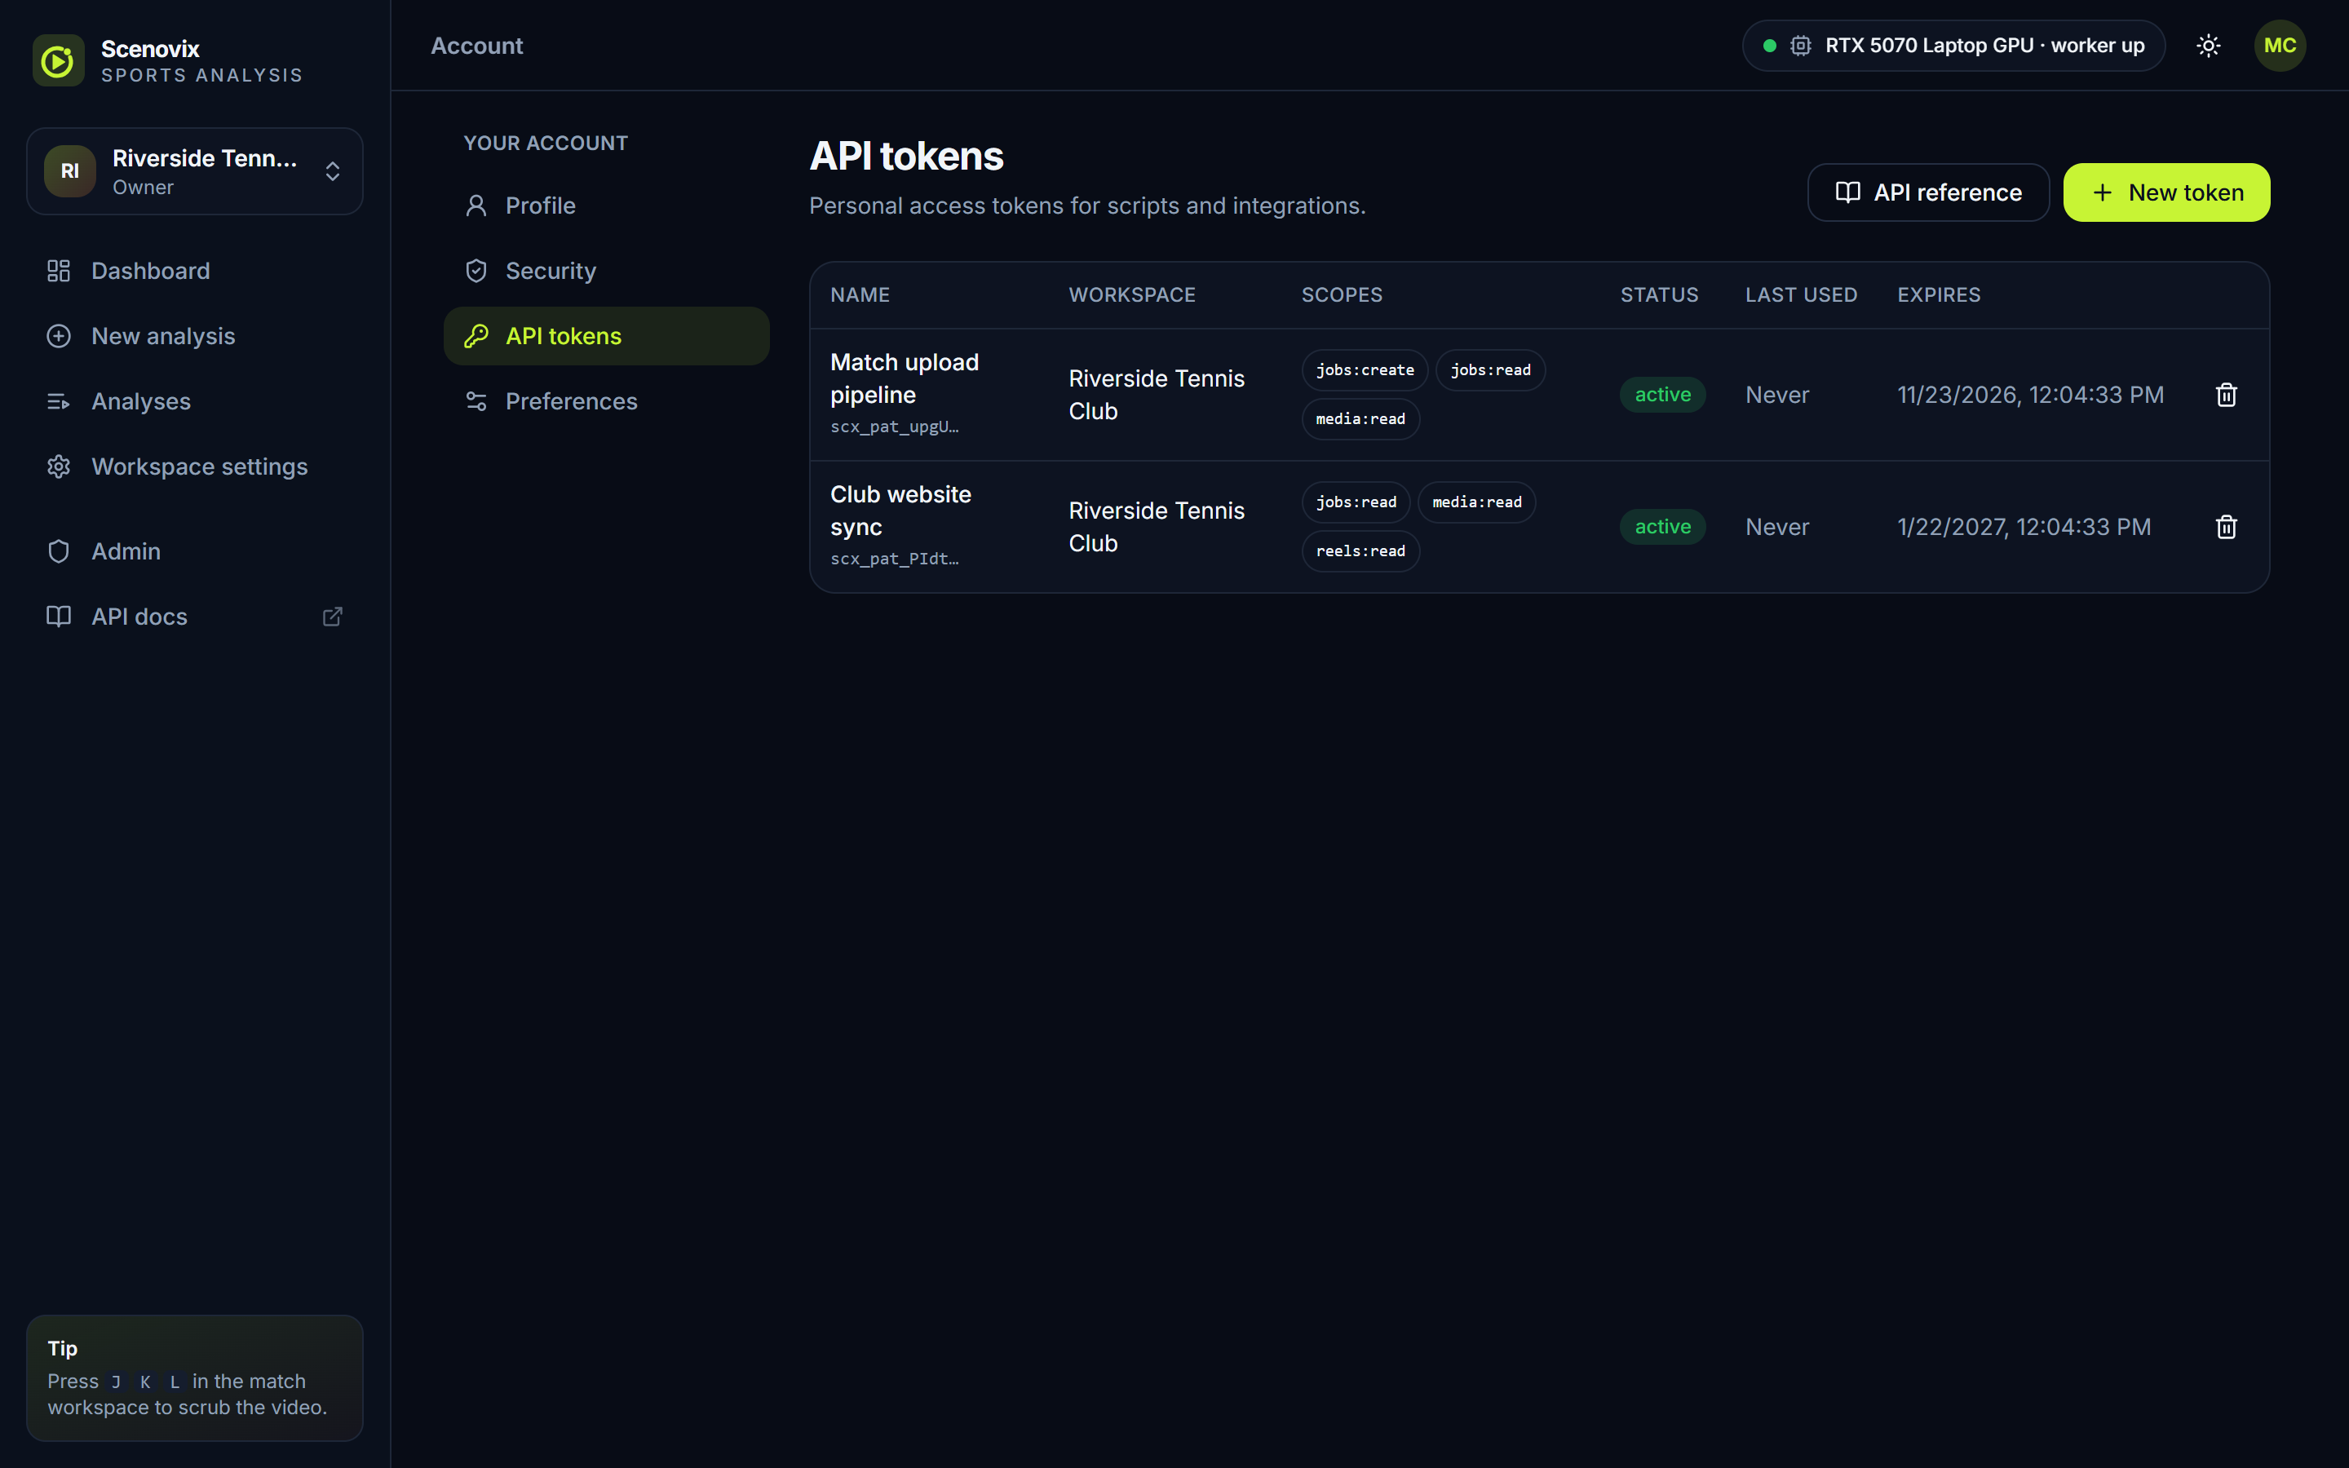The image size is (2349, 1468).
Task: Select Profile in account settings
Action: 607,206
